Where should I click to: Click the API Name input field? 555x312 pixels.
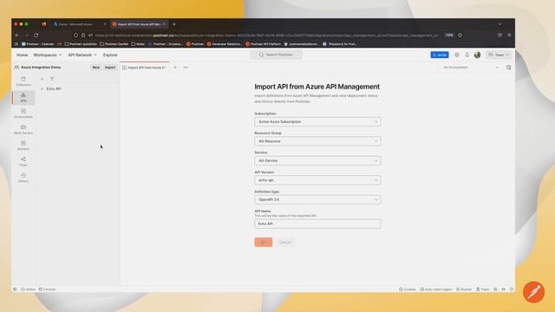coord(317,224)
